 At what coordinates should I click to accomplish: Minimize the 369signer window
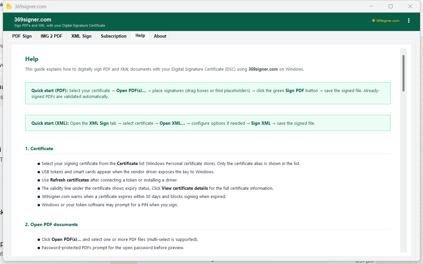(371, 6)
